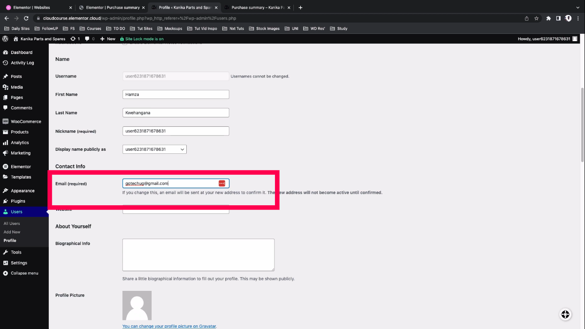Open All Users submenu item
Viewport: 585px width, 329px height.
coord(12,224)
